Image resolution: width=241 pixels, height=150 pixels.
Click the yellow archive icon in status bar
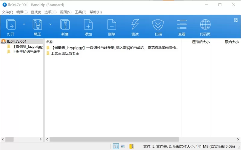(132, 146)
